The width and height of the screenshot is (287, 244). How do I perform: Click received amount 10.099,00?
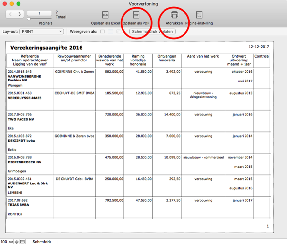click(172, 157)
